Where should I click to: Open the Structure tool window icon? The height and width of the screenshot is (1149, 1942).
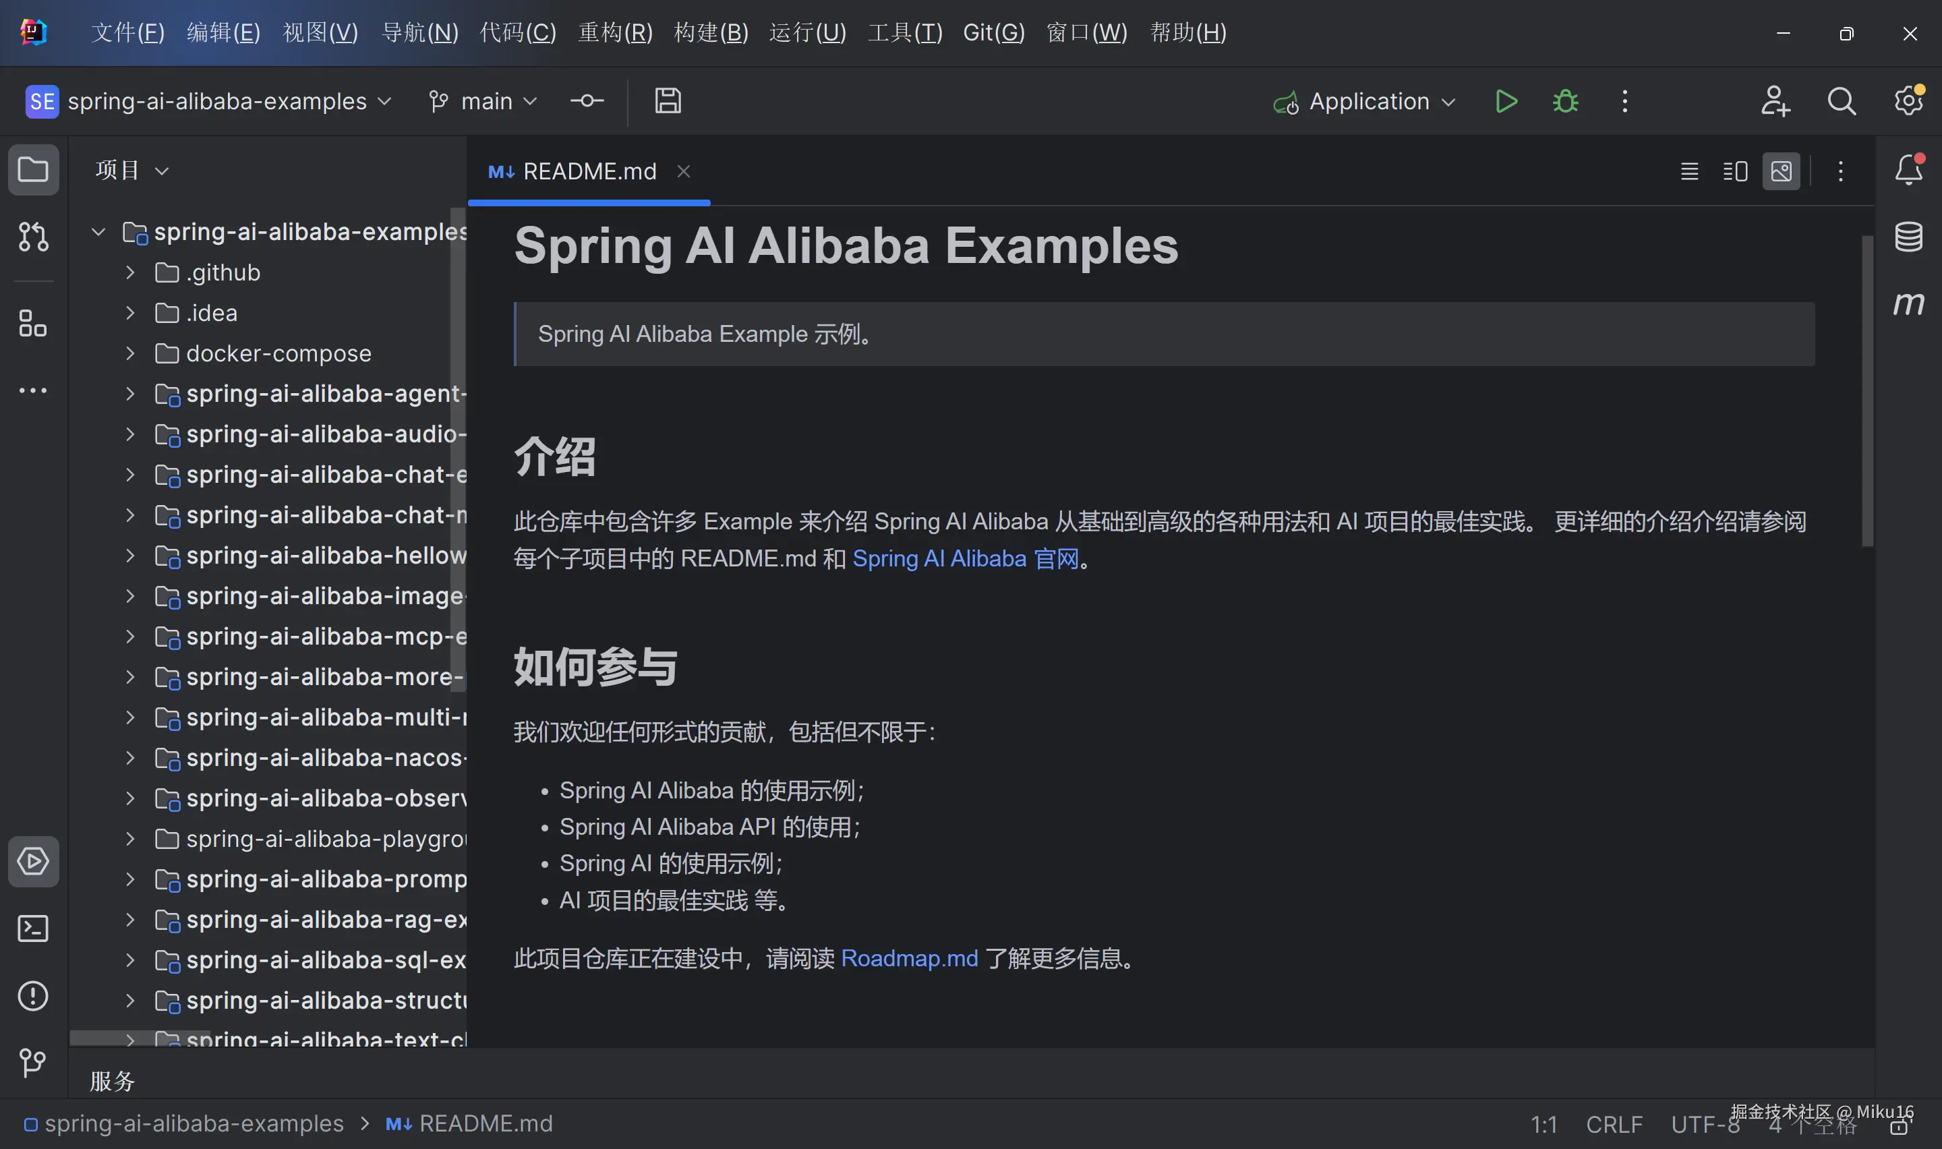click(x=32, y=324)
